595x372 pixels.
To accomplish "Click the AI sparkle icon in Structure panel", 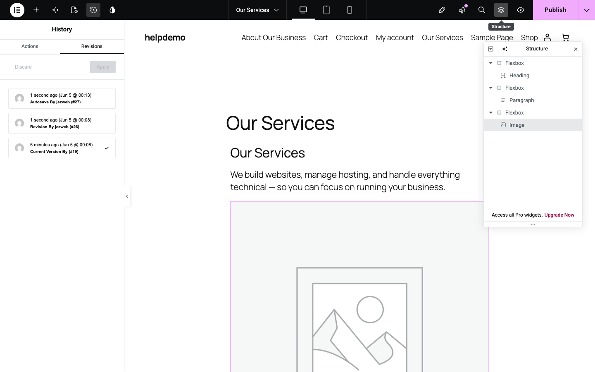I will coord(505,49).
